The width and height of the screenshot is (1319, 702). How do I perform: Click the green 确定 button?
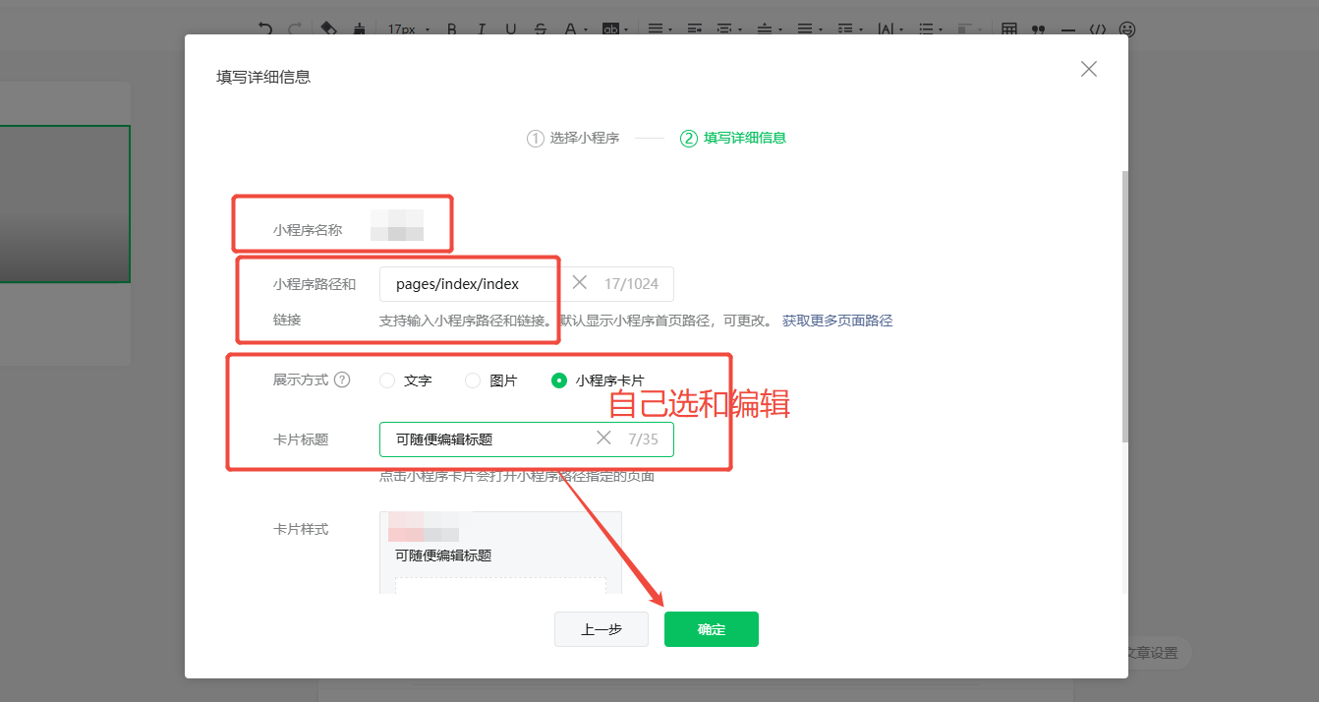711,629
